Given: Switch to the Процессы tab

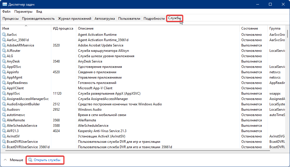Looking at the screenshot, I should pos(10,19).
